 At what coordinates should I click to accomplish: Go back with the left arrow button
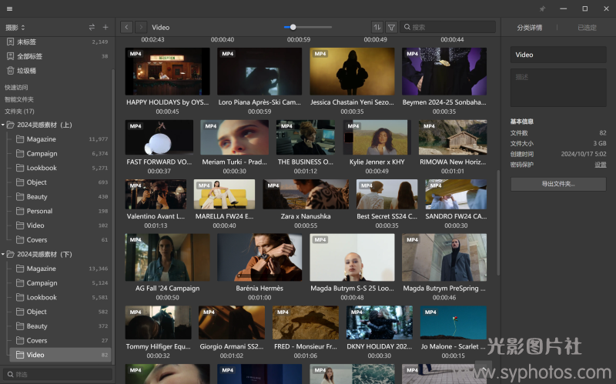coord(127,28)
